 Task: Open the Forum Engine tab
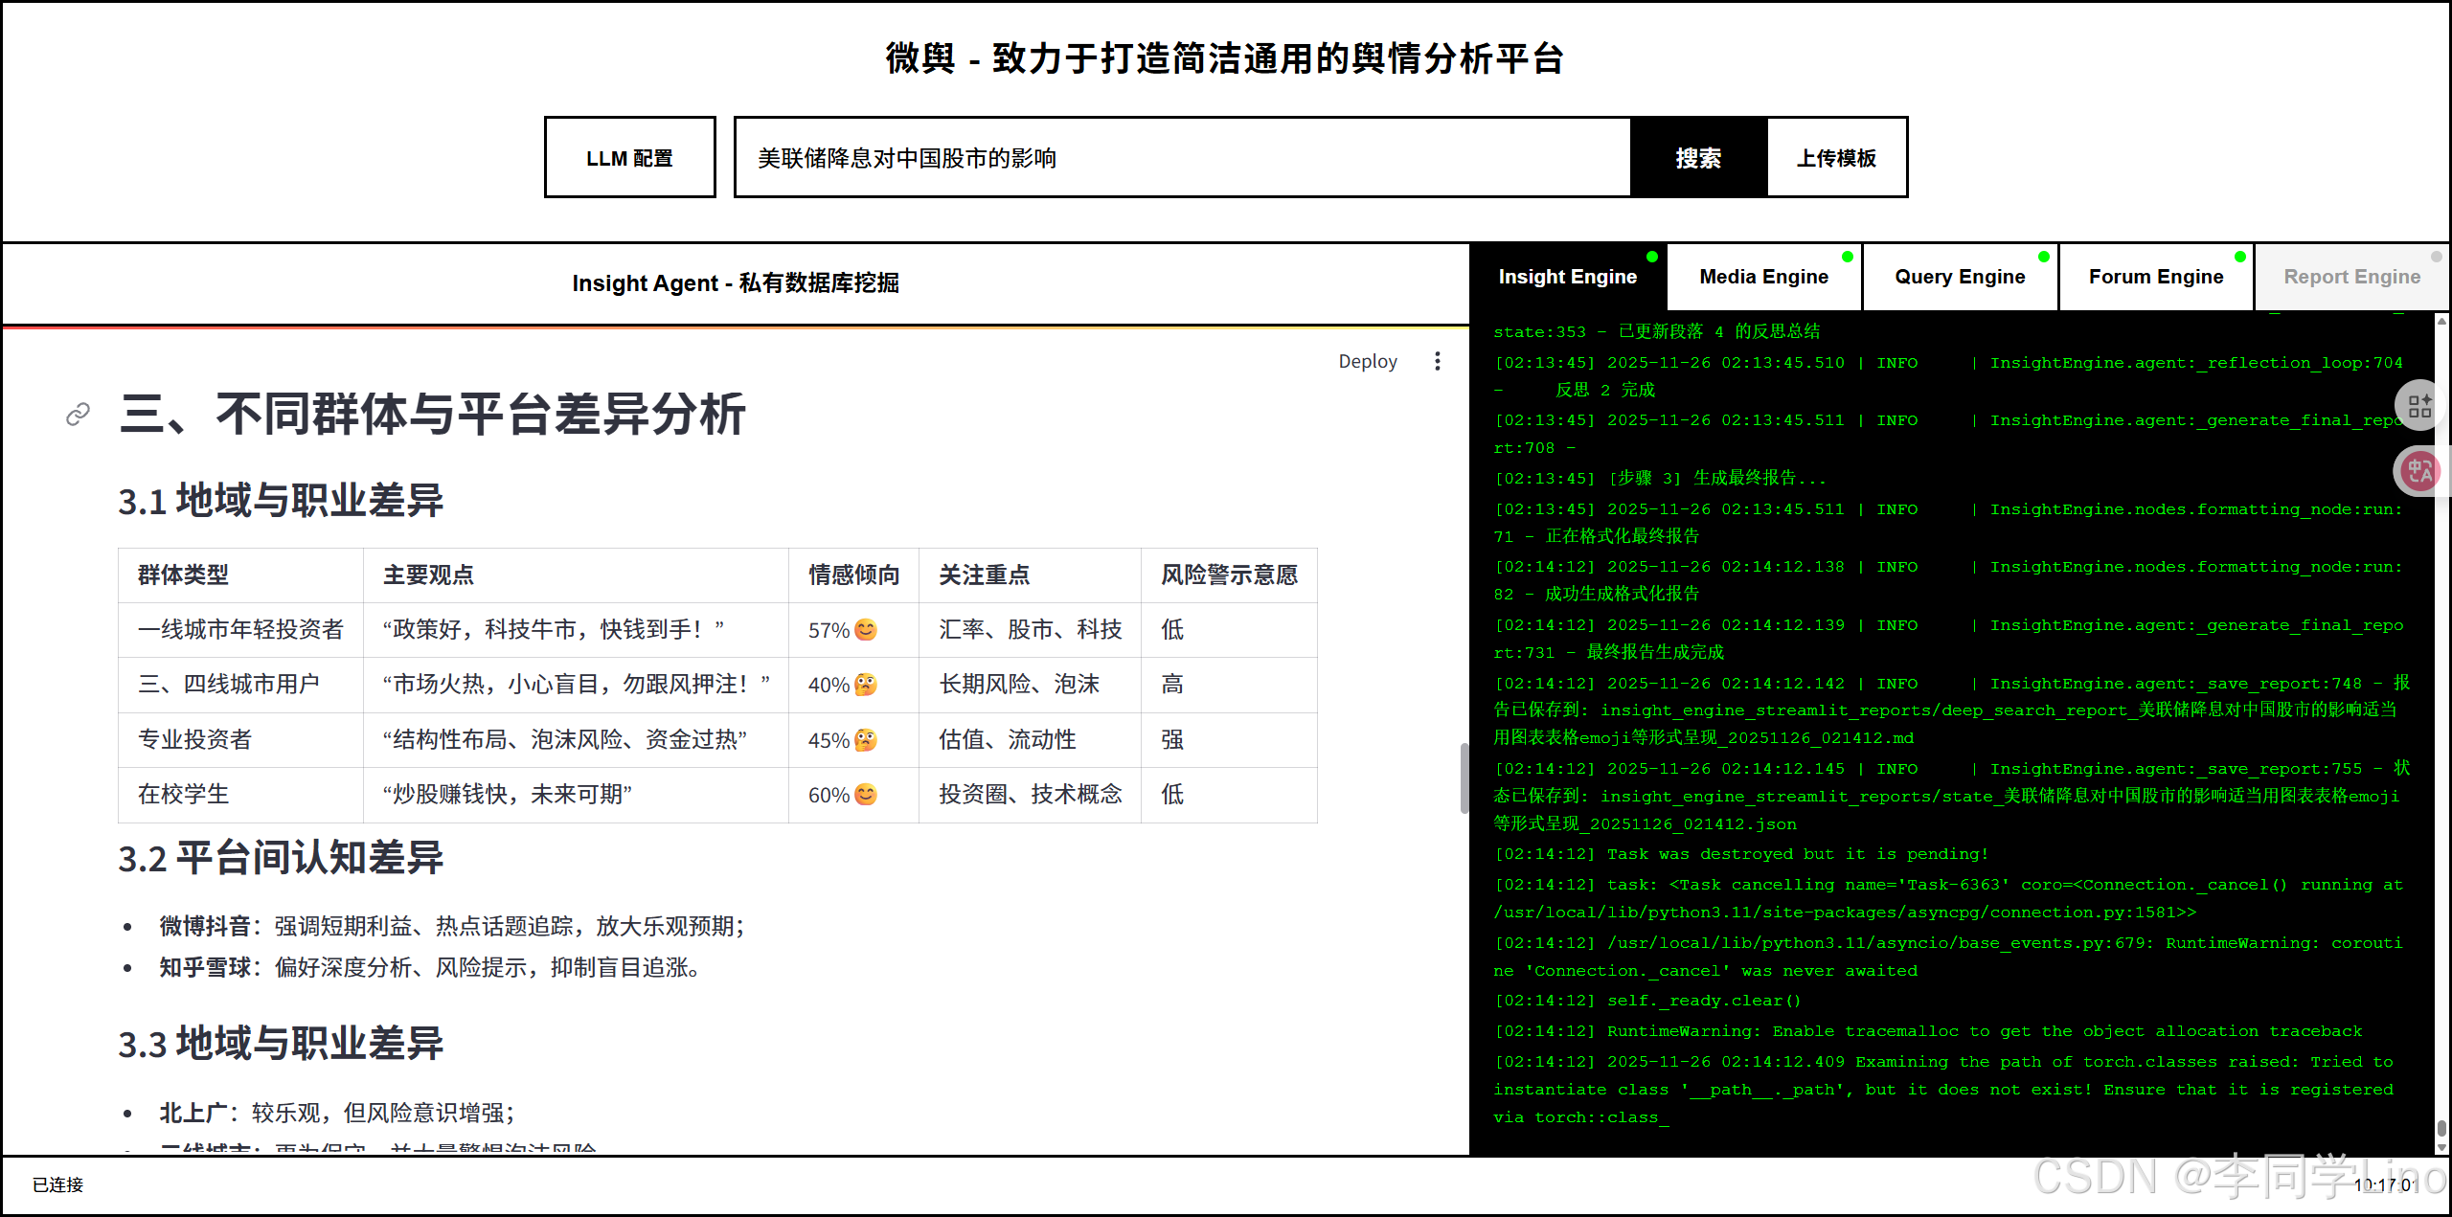click(x=2155, y=278)
